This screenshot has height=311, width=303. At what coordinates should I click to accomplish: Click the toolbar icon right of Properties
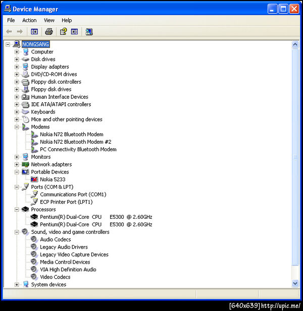(x=75, y=32)
